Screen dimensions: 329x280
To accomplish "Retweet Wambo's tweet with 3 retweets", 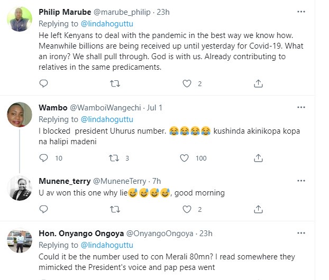I will [x=114, y=158].
